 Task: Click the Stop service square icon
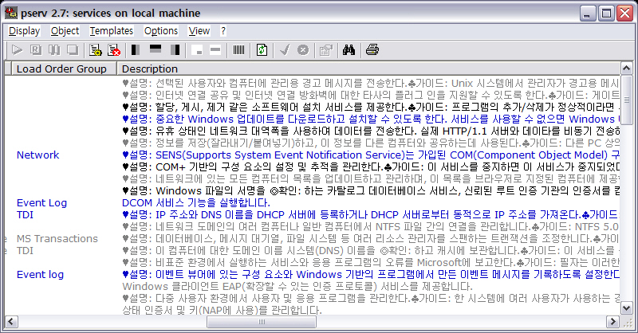73,50
